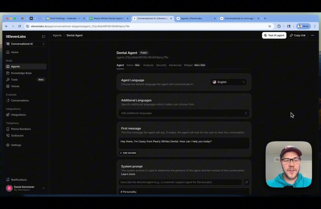Viewport: 321px width, 209px height.
Task: Switch to the Security tab
Action: click(x=161, y=65)
